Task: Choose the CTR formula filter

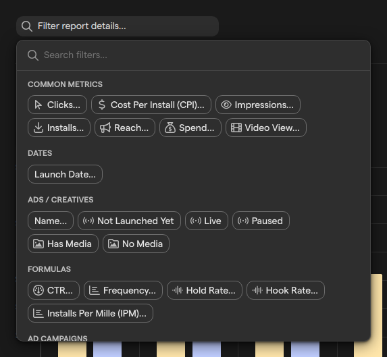Action: (x=53, y=290)
